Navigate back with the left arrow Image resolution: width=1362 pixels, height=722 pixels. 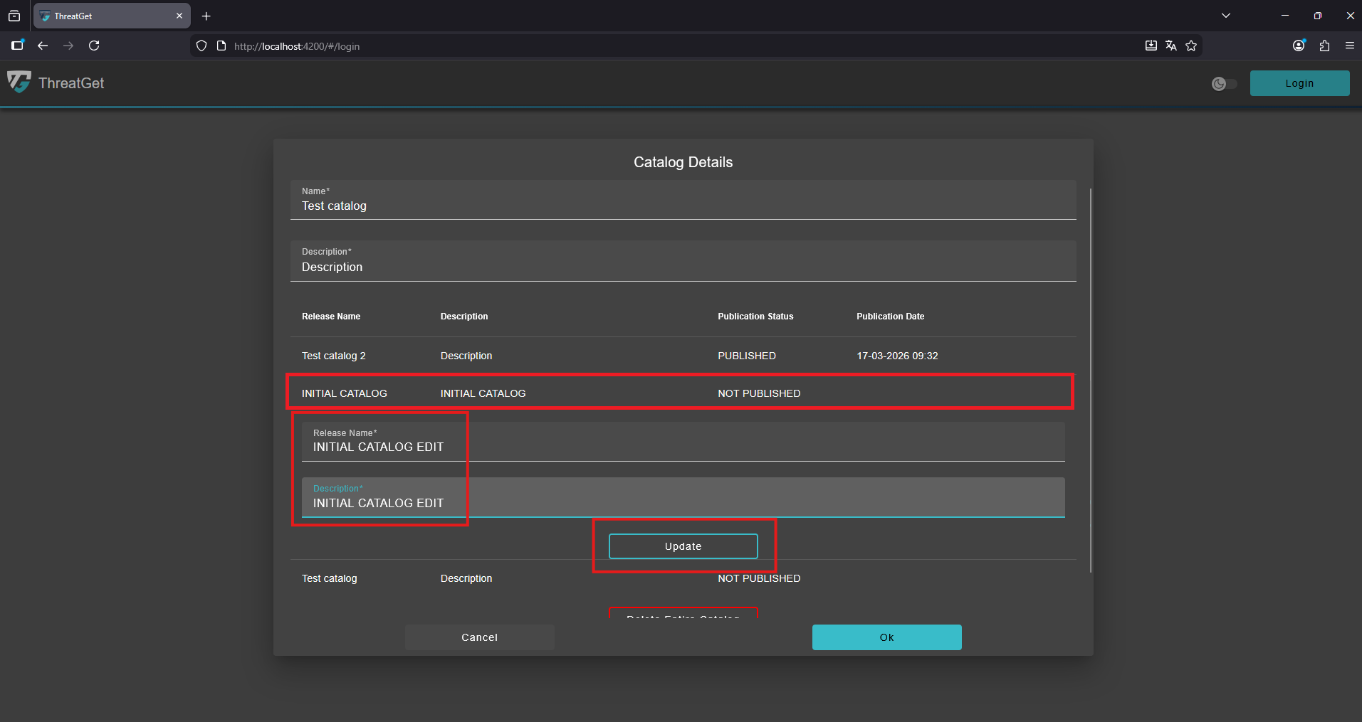click(43, 46)
